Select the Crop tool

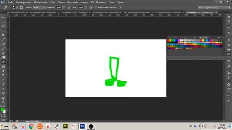3,35
